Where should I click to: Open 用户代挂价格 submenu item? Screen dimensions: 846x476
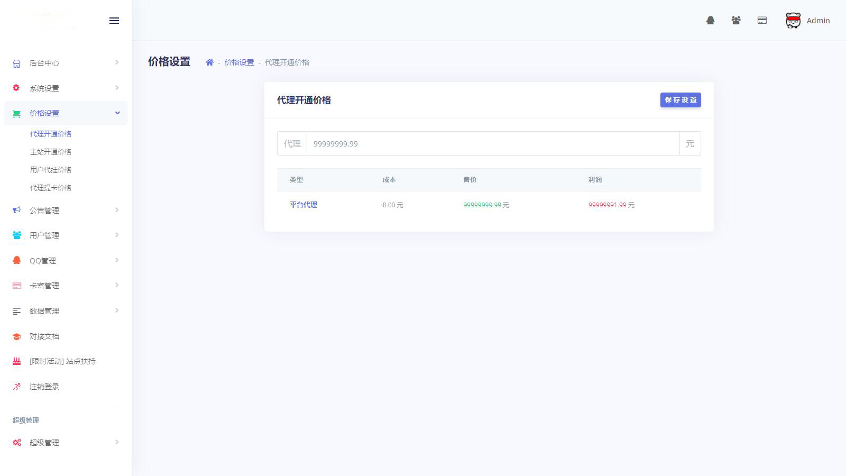(x=51, y=170)
